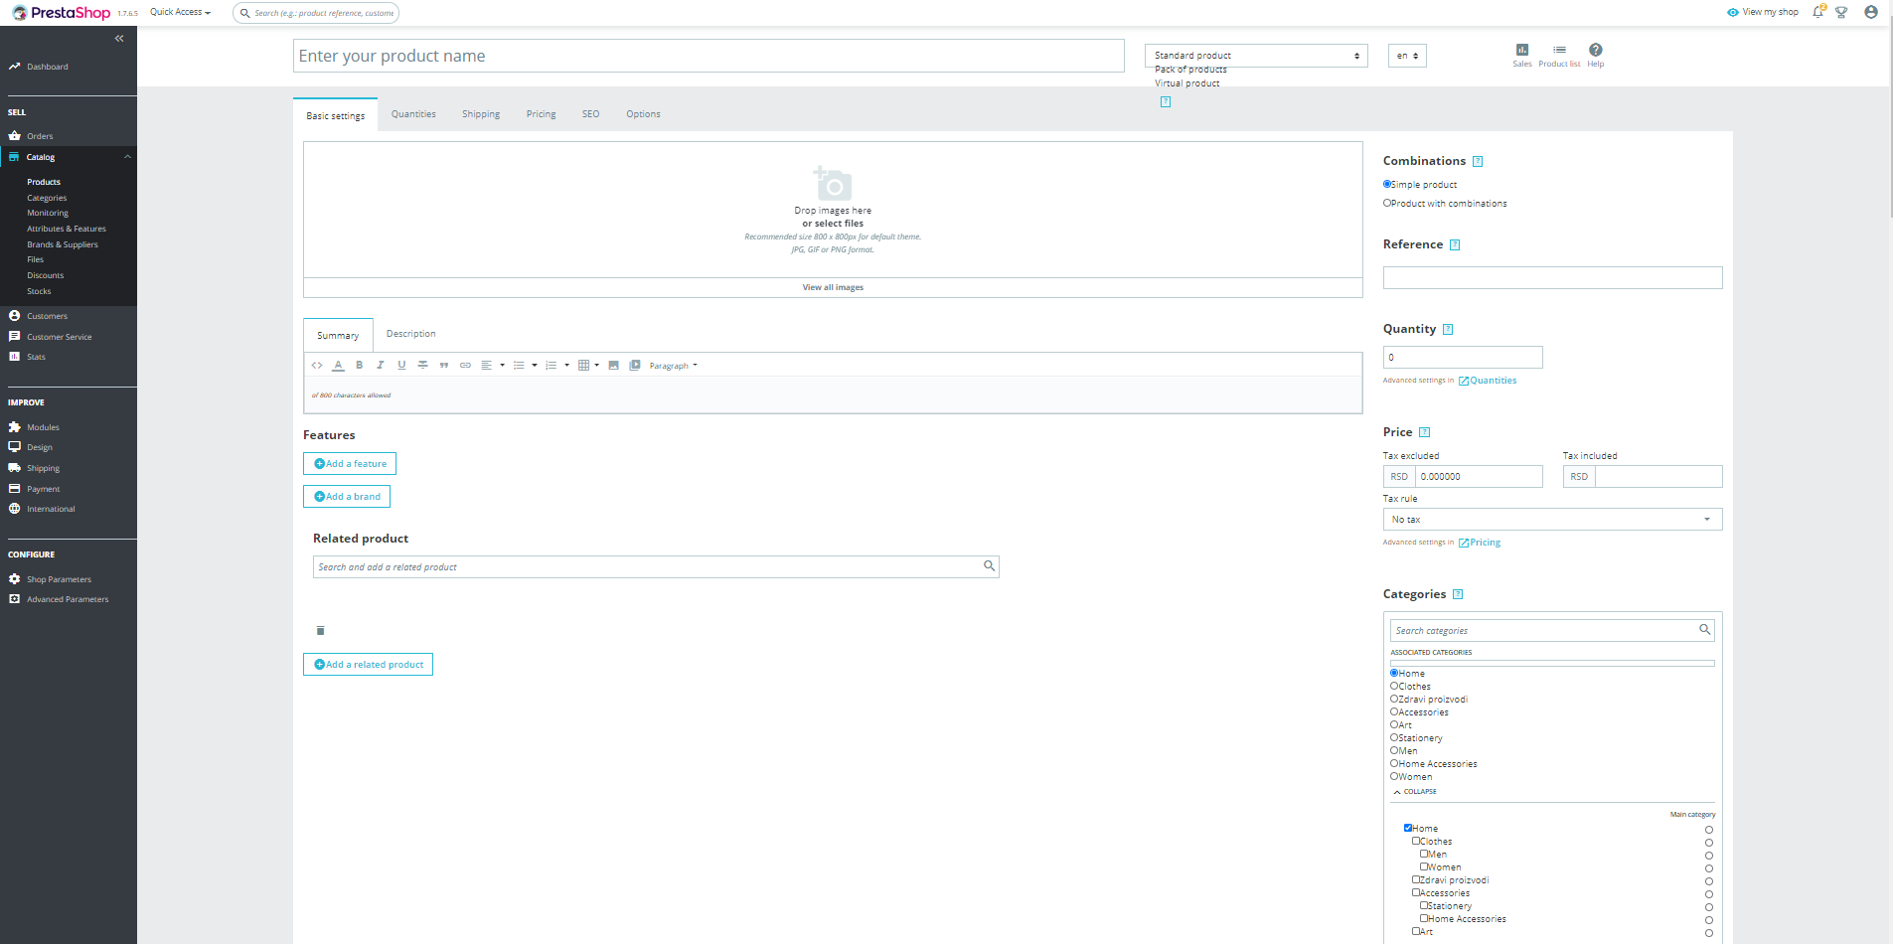Open Quantity help tooltip icon
This screenshot has width=1893, height=944.
click(x=1448, y=329)
